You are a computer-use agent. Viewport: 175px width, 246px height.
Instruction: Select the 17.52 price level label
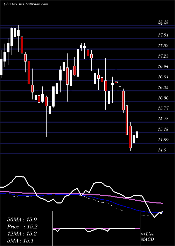[163, 46]
